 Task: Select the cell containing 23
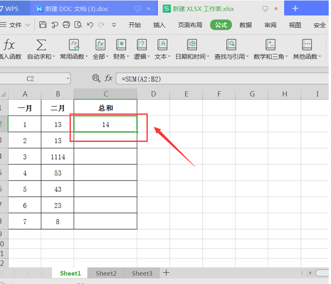[57, 205]
